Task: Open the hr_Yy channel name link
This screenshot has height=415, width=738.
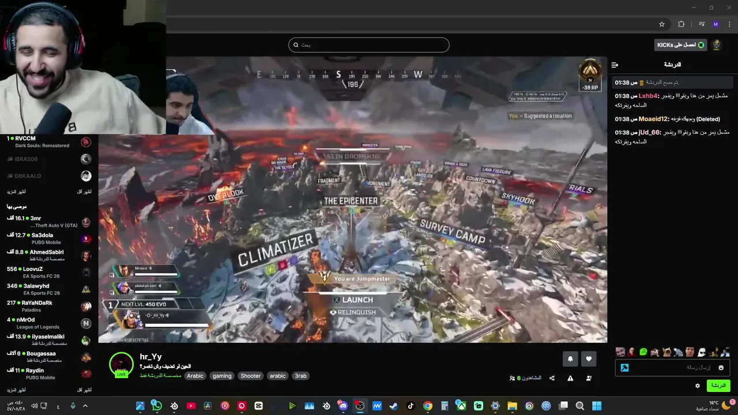Action: pyautogui.click(x=151, y=357)
